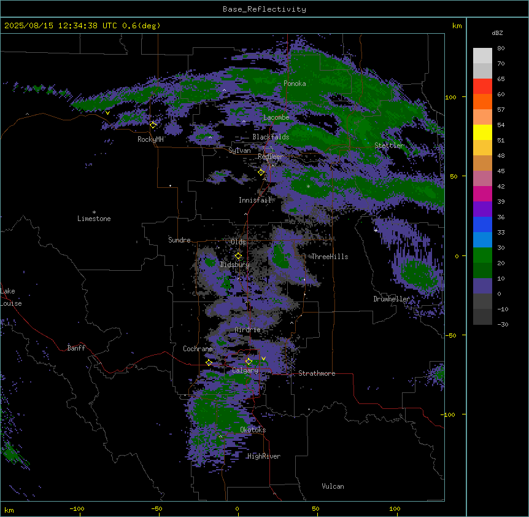
Task: Click the white plus marker northwest of Drumheller
Action: (x=376, y=230)
